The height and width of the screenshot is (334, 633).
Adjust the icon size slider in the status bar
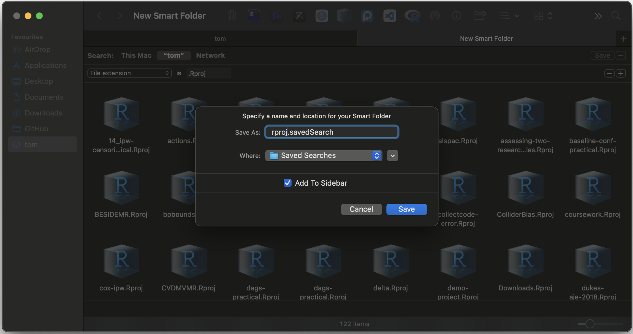(590, 324)
